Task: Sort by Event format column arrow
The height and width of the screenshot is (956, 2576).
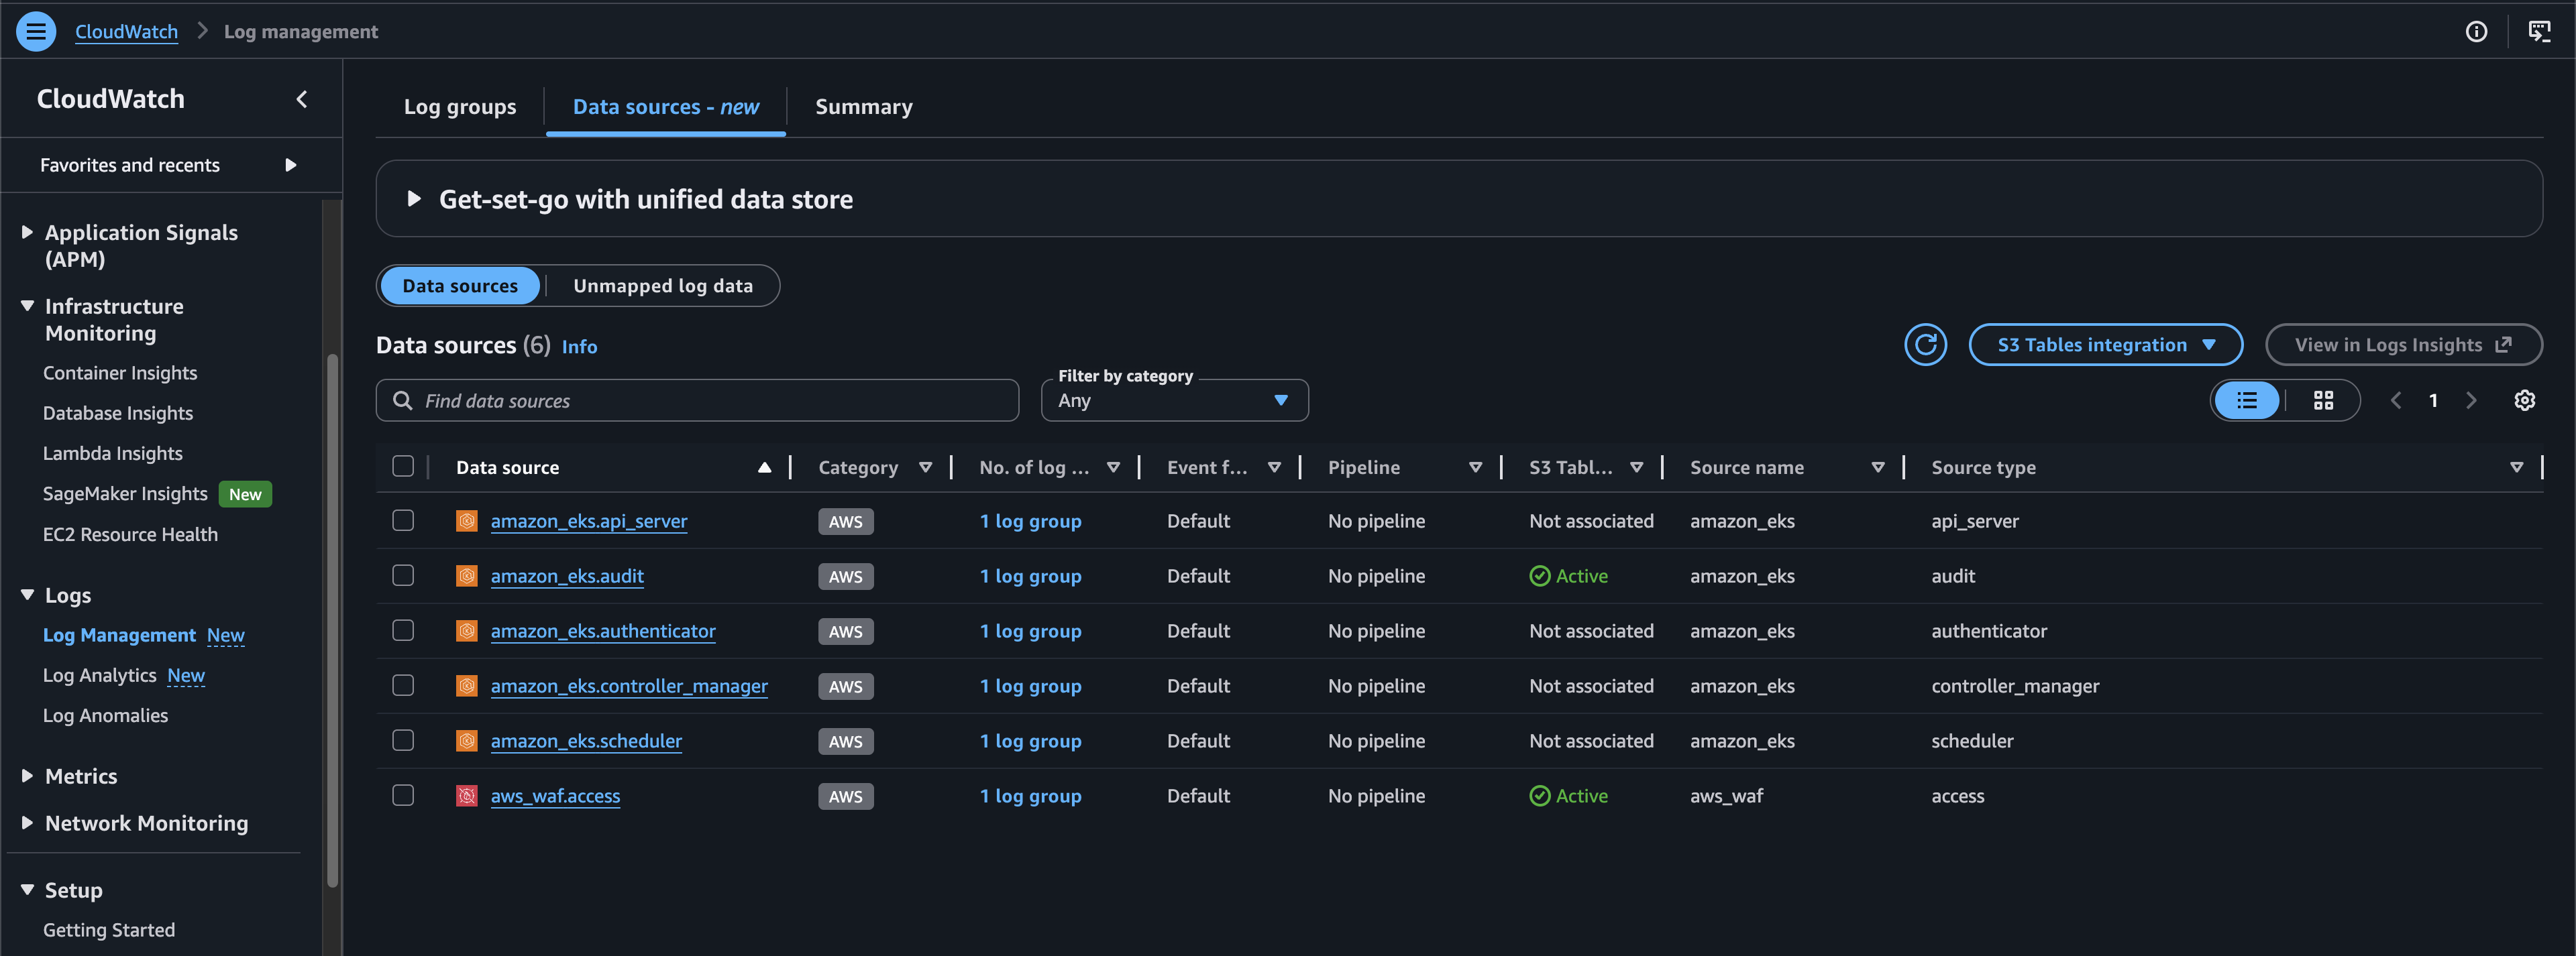Action: (x=1274, y=467)
